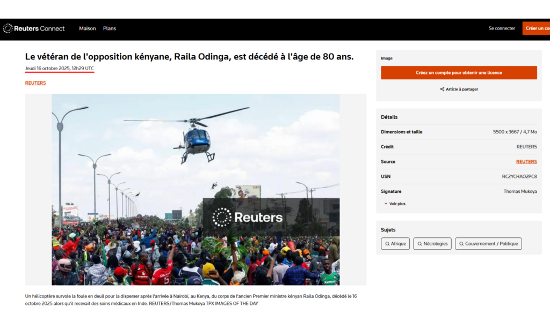This screenshot has height=329, width=550.
Task: Click the share icon beside 'Article à partager'
Action: point(442,89)
